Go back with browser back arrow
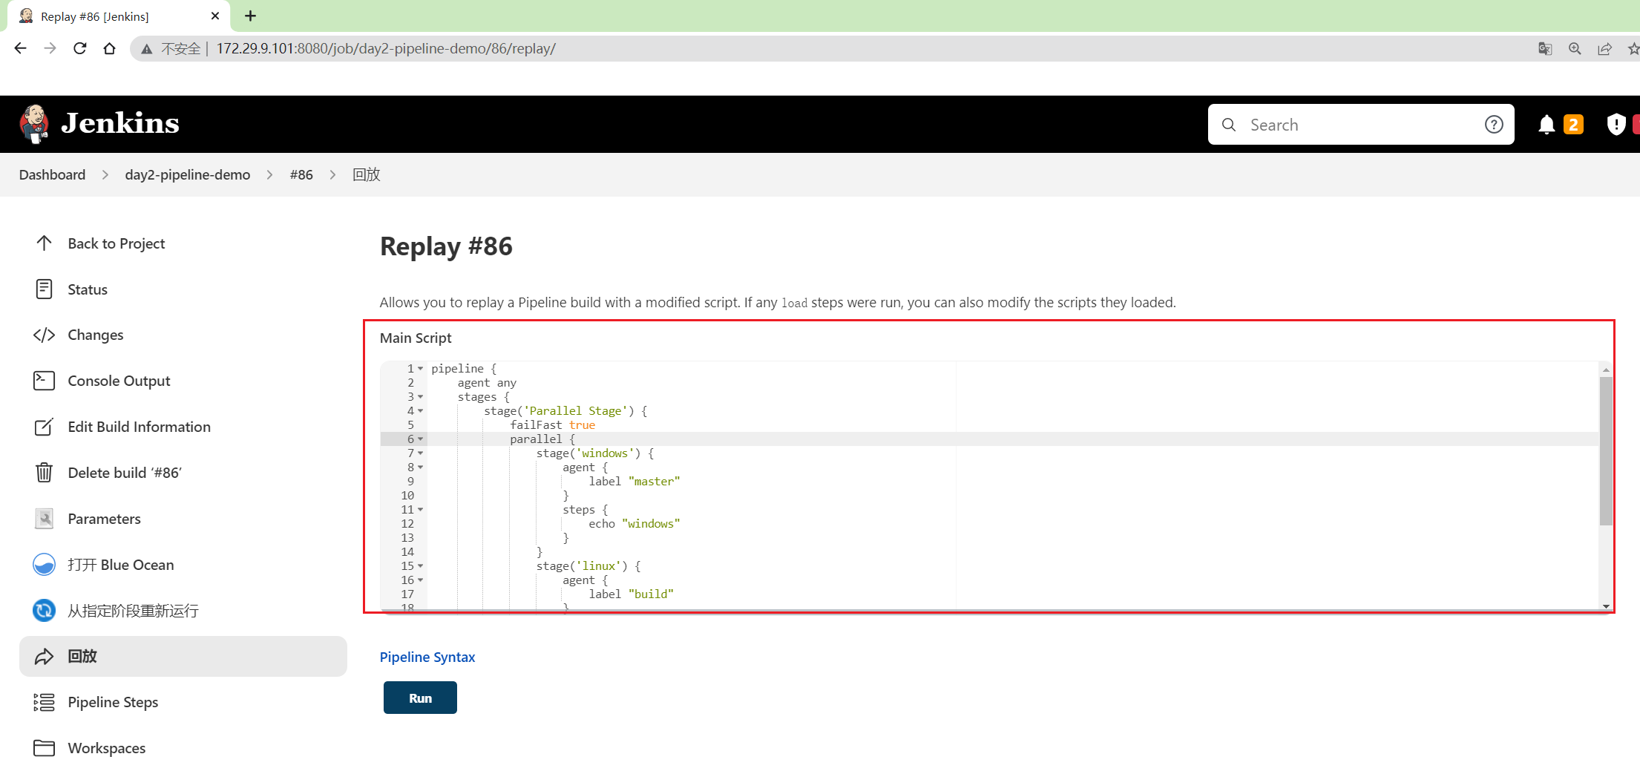This screenshot has width=1640, height=774. pos(20,48)
